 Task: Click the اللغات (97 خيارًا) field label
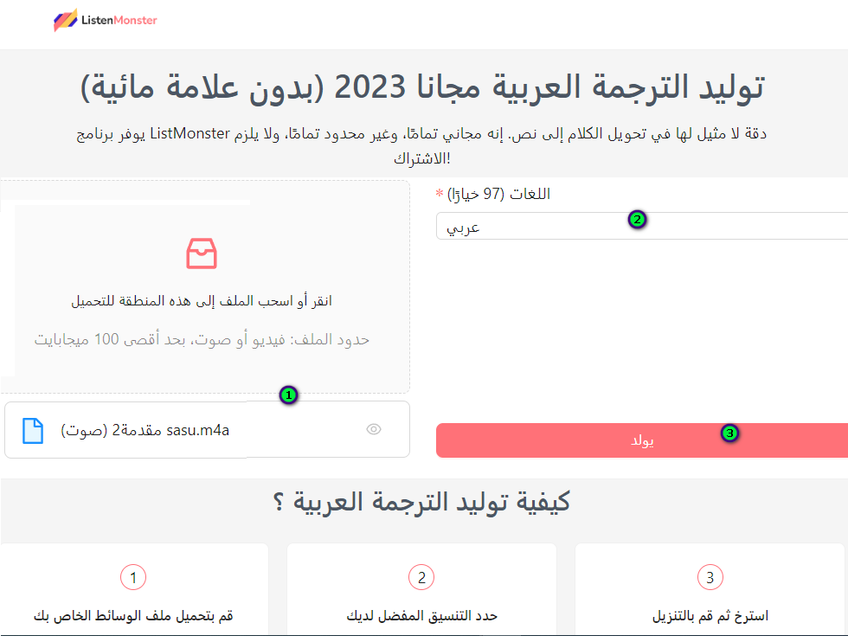[x=498, y=194]
